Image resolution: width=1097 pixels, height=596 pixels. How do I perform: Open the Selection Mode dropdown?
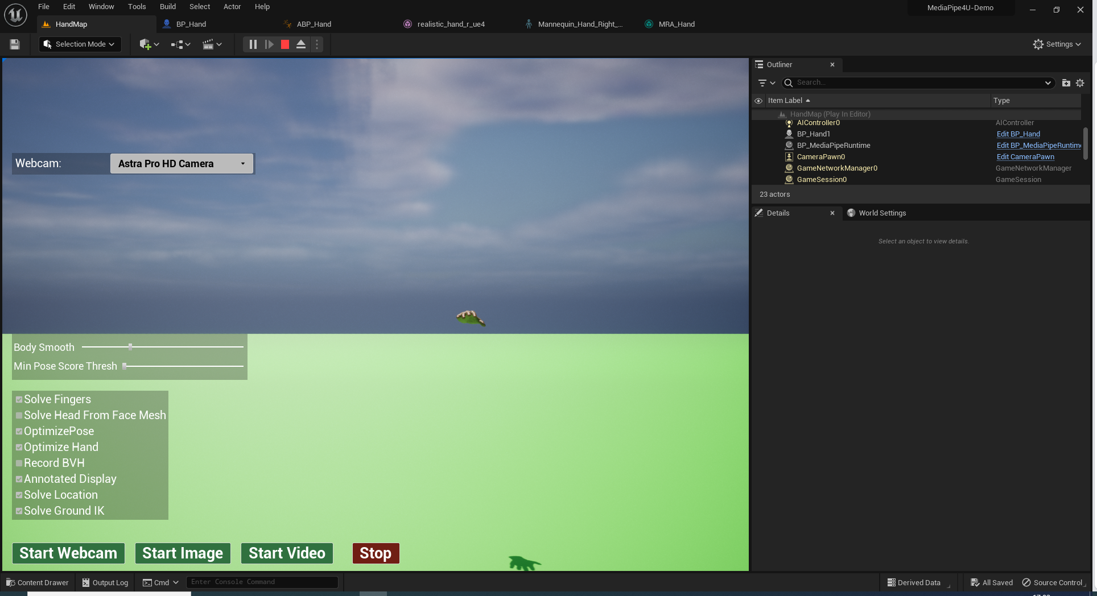tap(80, 44)
